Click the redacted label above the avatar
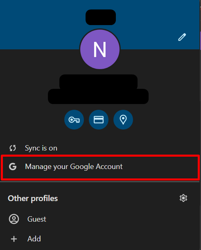 (101, 17)
